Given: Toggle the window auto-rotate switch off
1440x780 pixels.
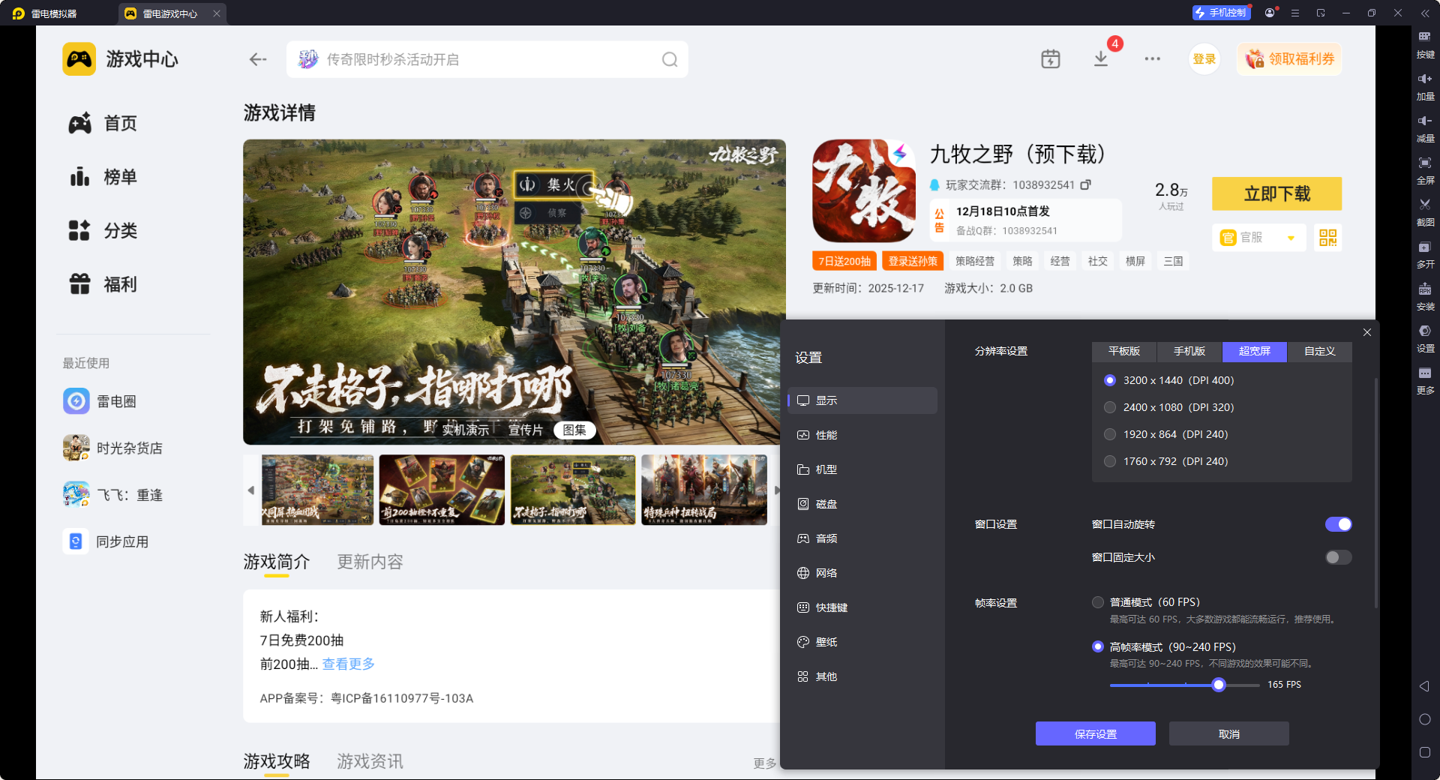Looking at the screenshot, I should tap(1338, 524).
